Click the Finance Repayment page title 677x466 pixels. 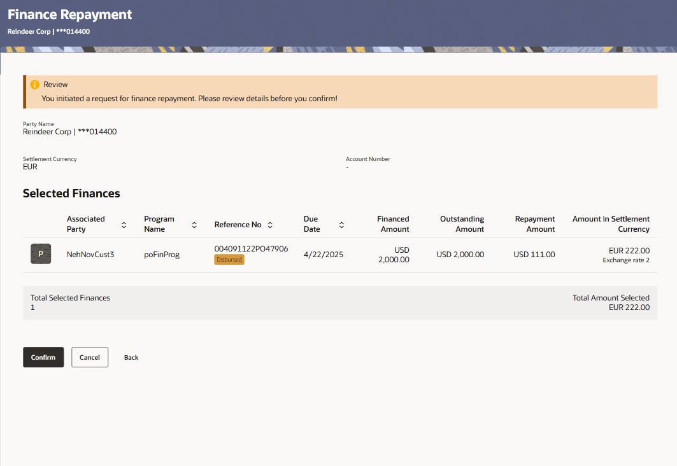click(69, 14)
